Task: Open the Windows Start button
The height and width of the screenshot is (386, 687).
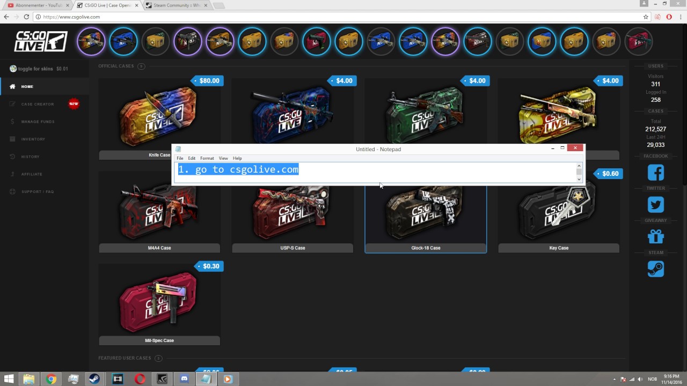Action: click(9, 379)
